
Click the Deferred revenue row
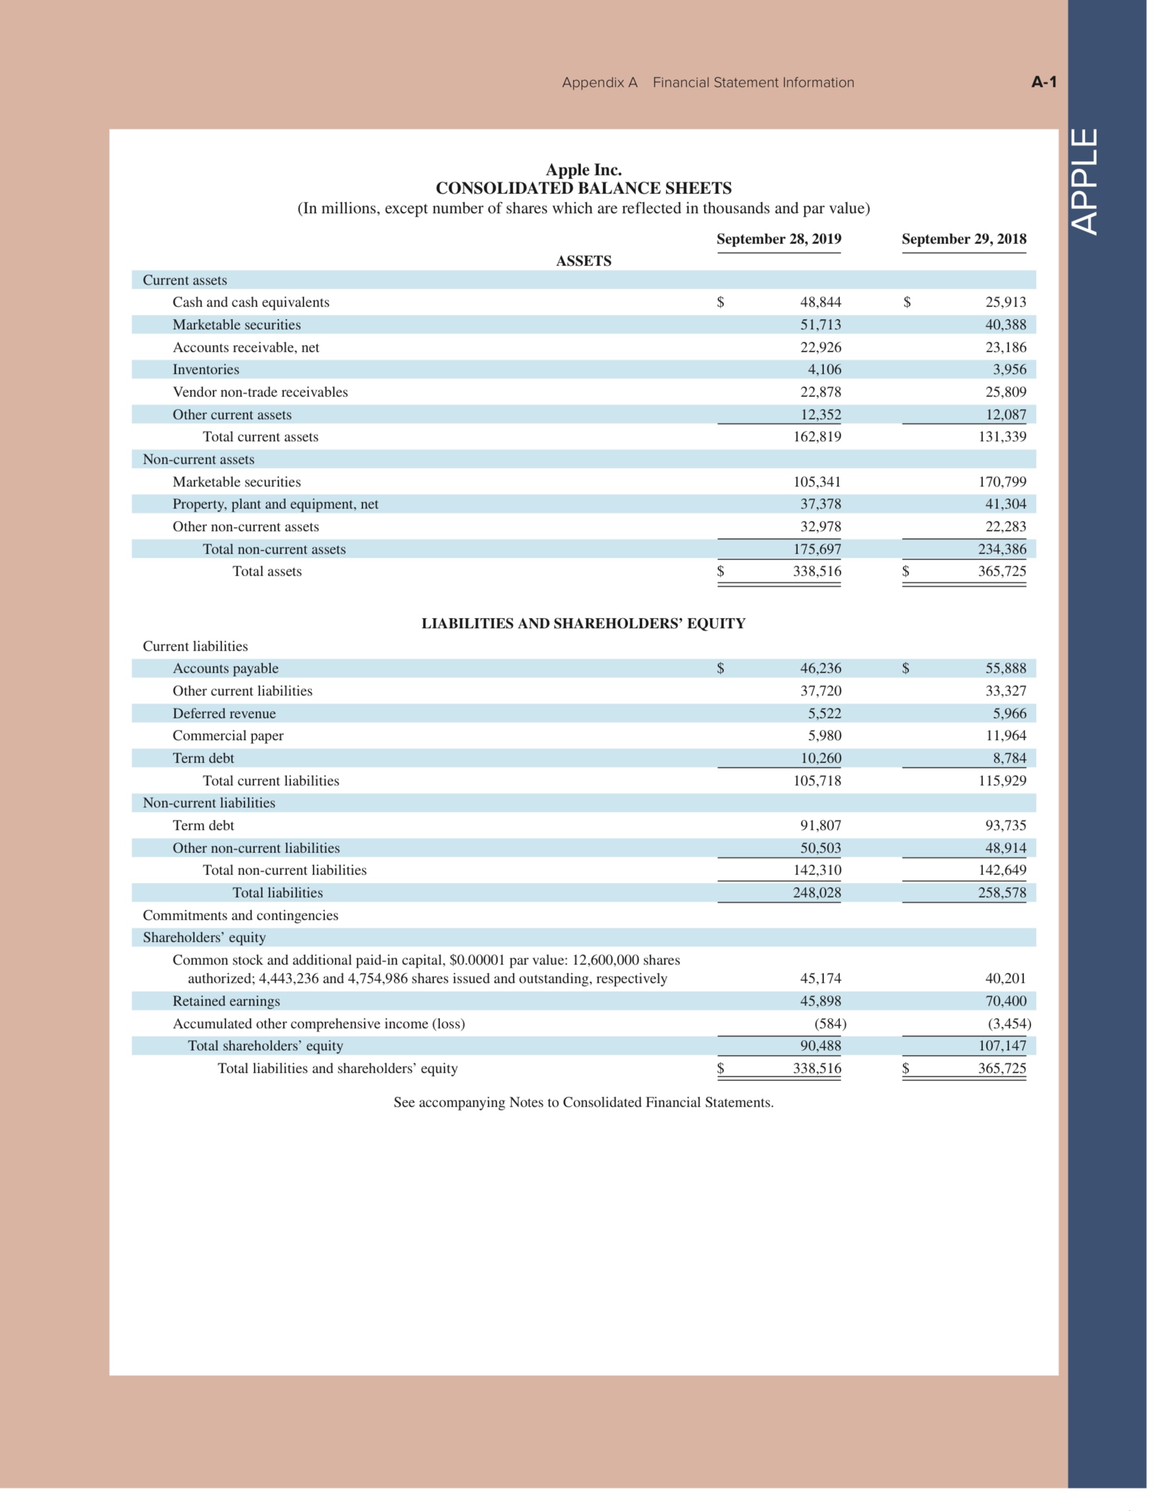(x=226, y=713)
